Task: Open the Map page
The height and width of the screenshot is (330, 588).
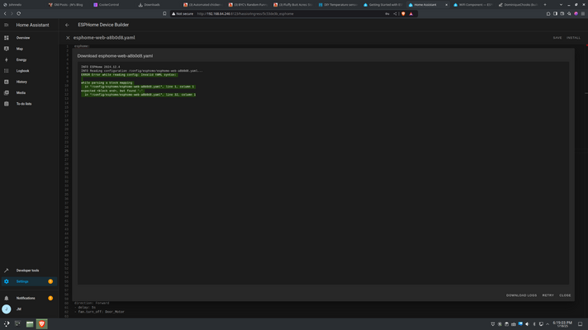Action: click(29, 49)
